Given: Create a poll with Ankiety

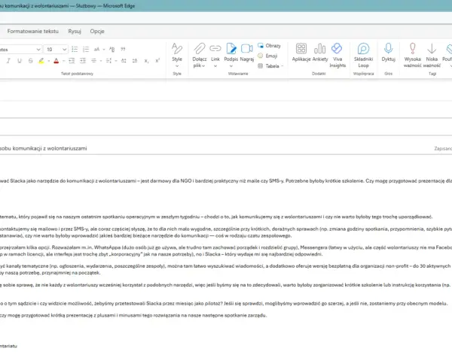Looking at the screenshot, I should pos(320,52).
